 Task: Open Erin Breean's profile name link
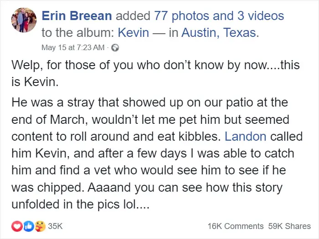click(77, 16)
